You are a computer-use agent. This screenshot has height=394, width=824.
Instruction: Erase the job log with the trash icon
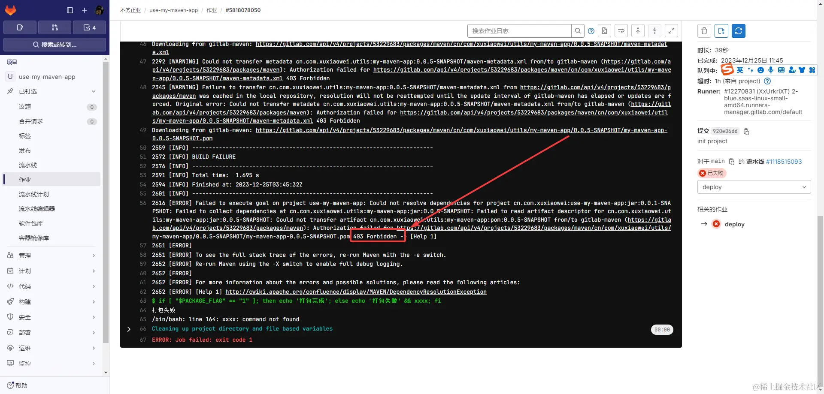704,30
